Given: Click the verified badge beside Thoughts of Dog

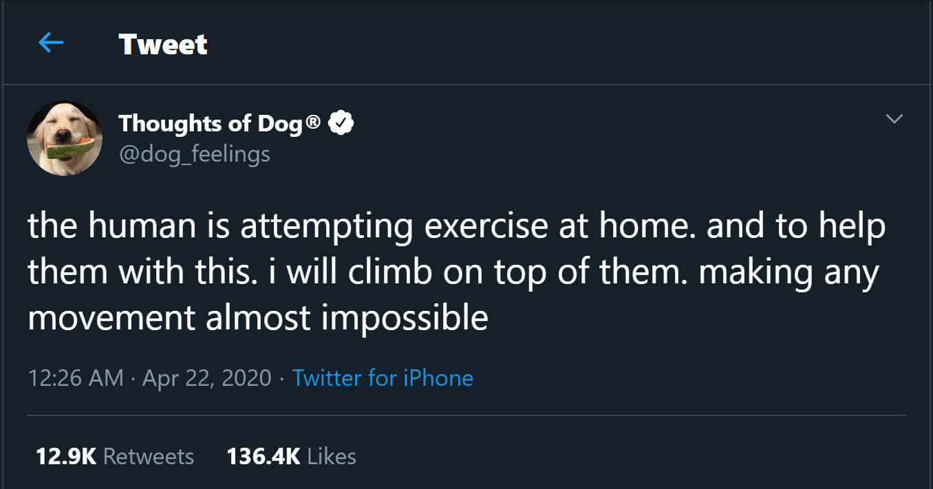Looking at the screenshot, I should click(x=341, y=123).
